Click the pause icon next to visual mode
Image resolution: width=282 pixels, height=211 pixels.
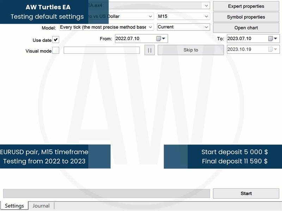click(149, 50)
